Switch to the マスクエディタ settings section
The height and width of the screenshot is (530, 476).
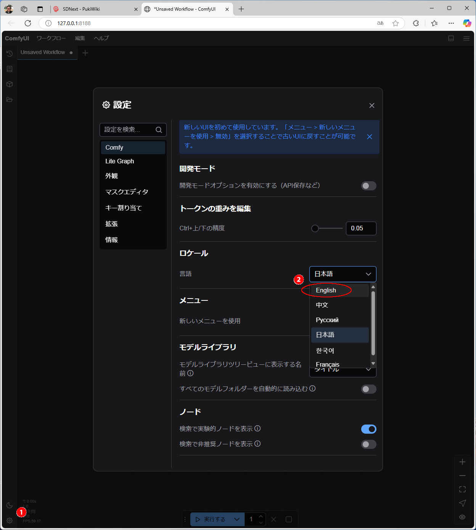pyautogui.click(x=127, y=192)
